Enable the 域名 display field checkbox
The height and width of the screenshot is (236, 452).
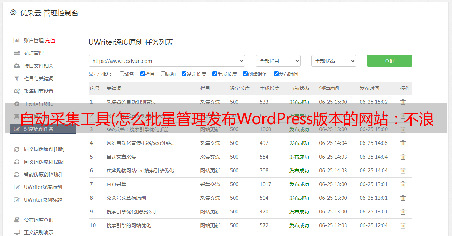click(x=122, y=74)
